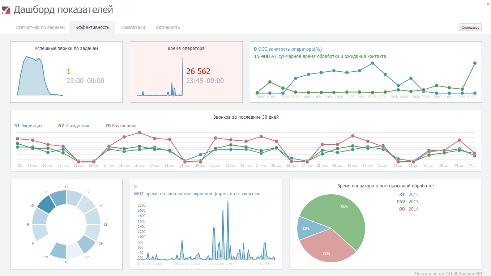Click the WUT время на заполнение title
This screenshot has width=491, height=276.
[197, 194]
